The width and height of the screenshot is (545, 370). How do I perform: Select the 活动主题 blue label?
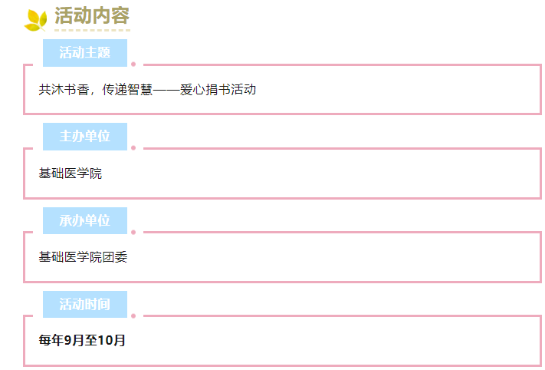tap(85, 53)
